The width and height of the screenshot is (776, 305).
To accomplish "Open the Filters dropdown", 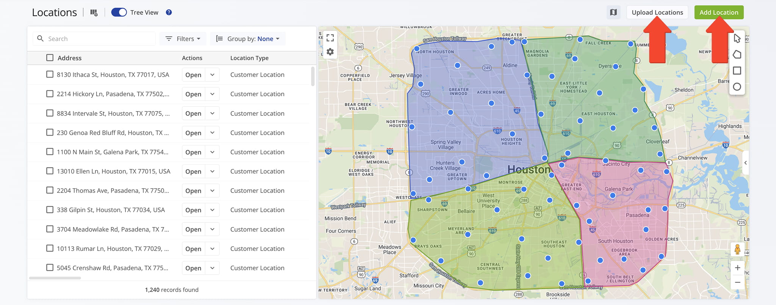I will [x=183, y=39].
